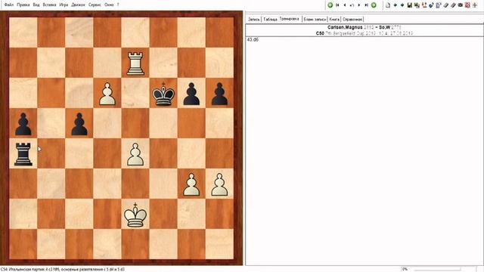This screenshot has width=484, height=272.
Task: Open the Вид menu
Action: (36, 5)
